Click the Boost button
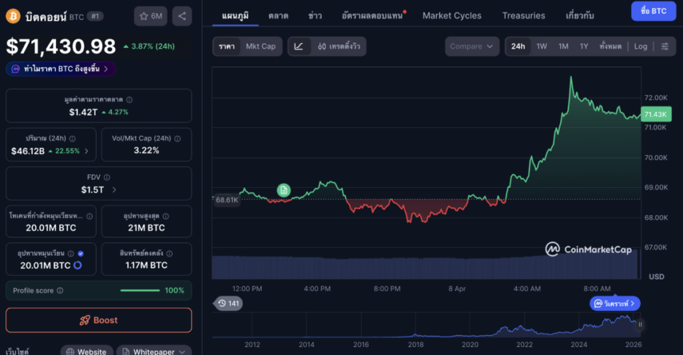Screen dimensions: 683x355 click(99, 320)
